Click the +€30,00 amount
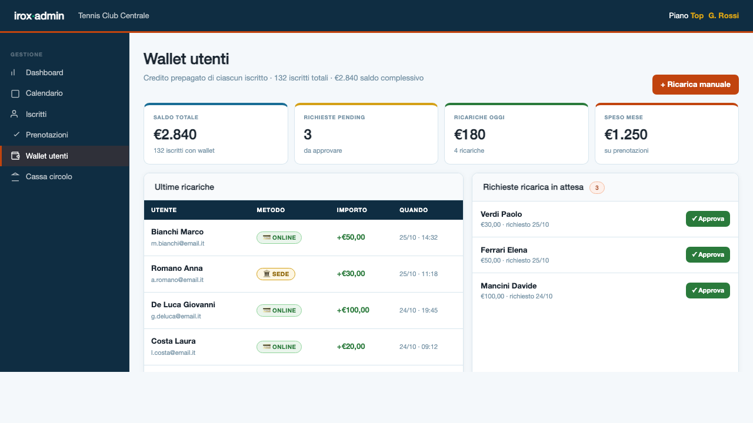The height and width of the screenshot is (423, 753). click(351, 274)
